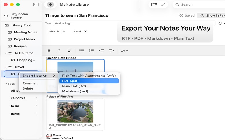Open the Library Root item

click(21, 25)
